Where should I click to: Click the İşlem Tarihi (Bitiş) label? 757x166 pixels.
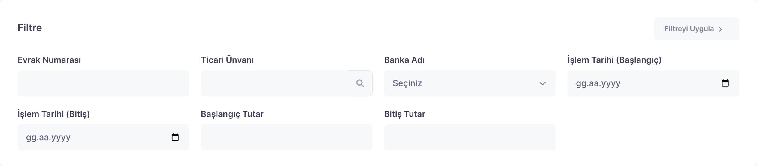tap(53, 114)
